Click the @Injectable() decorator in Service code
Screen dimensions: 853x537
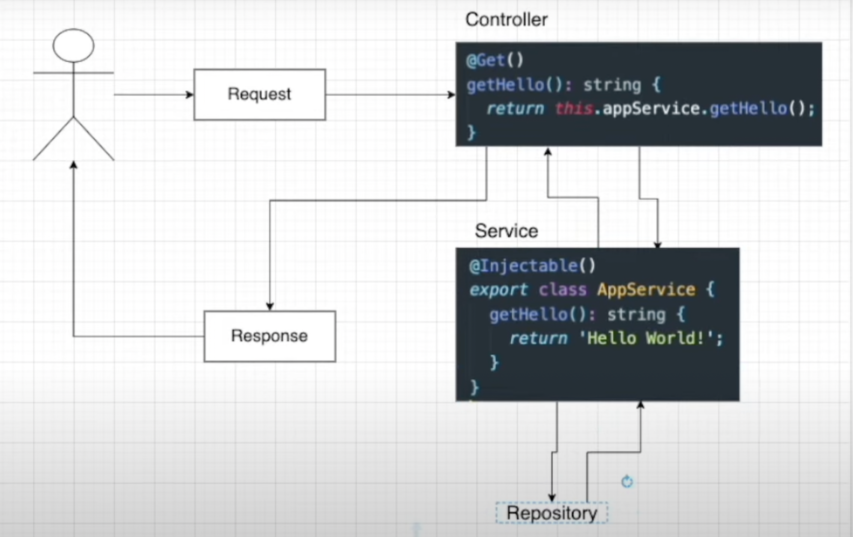click(532, 266)
